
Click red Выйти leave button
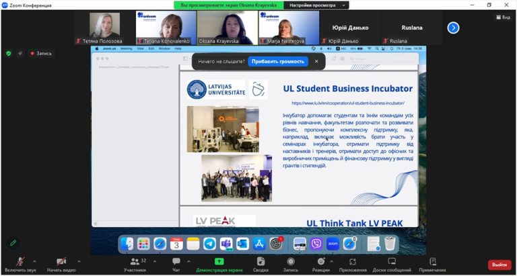[499, 265]
